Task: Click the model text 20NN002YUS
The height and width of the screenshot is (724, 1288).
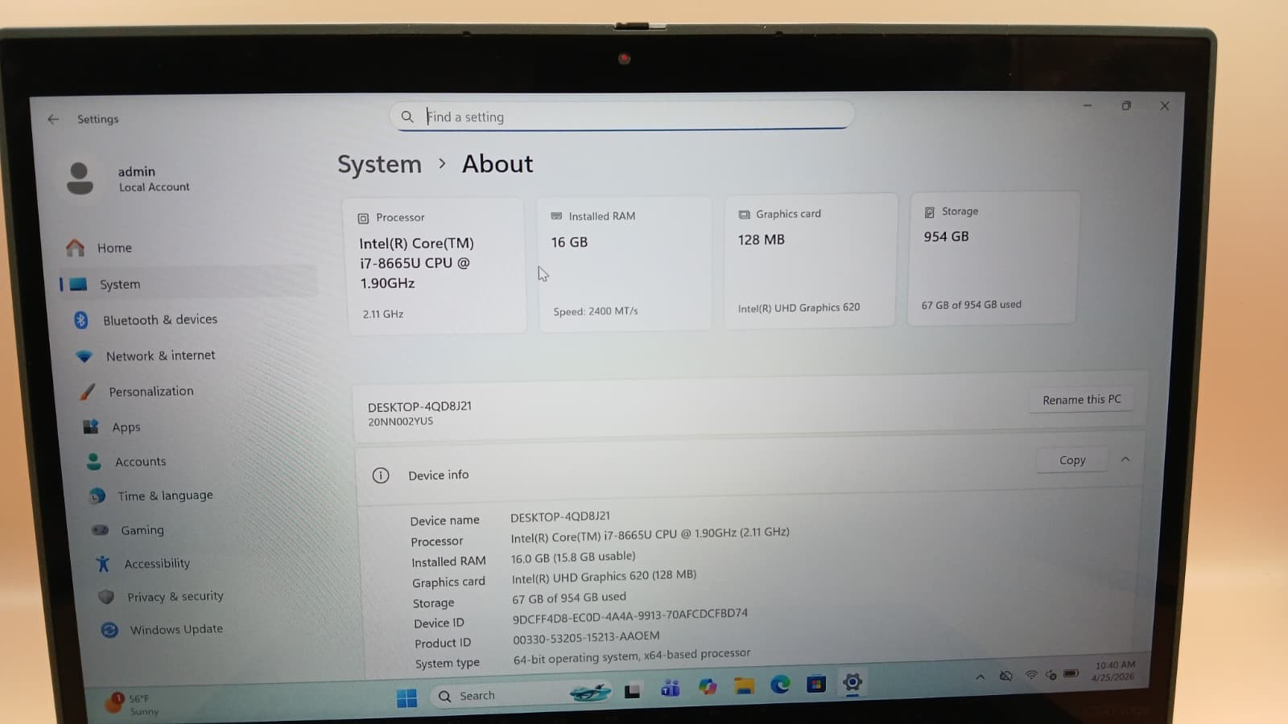Action: click(400, 422)
